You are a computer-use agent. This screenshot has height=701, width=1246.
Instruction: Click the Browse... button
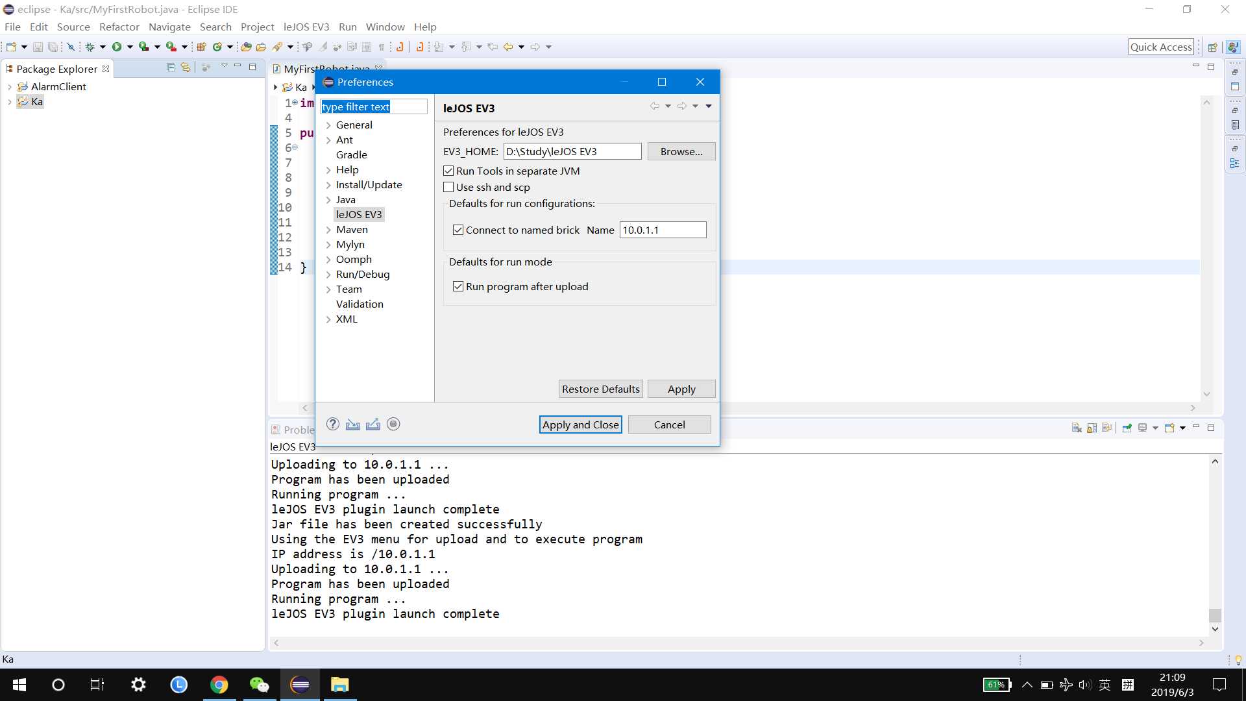[x=681, y=151]
